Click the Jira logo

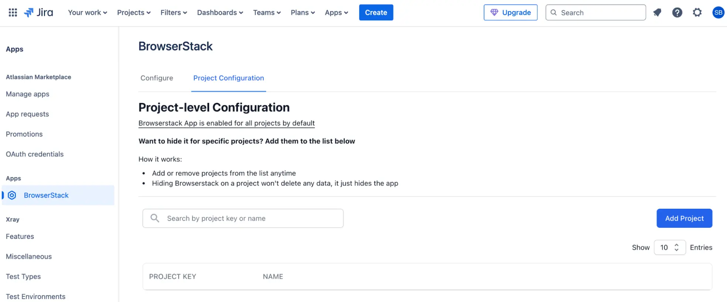coord(39,13)
